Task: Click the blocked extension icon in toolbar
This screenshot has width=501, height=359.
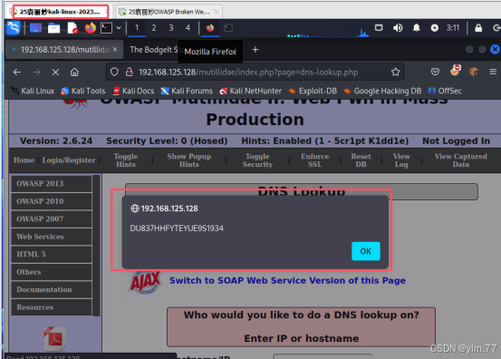Action: (x=455, y=71)
